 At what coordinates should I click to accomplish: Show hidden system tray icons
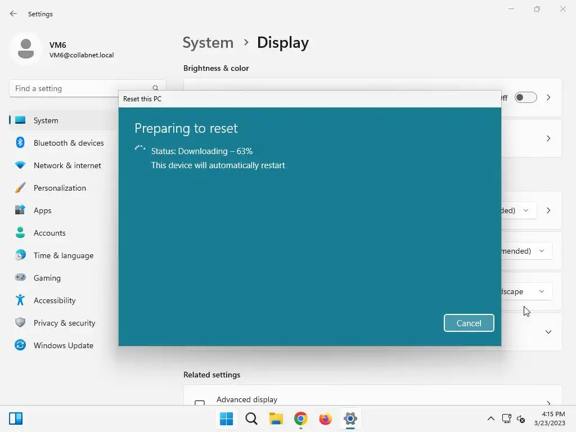(x=490, y=418)
